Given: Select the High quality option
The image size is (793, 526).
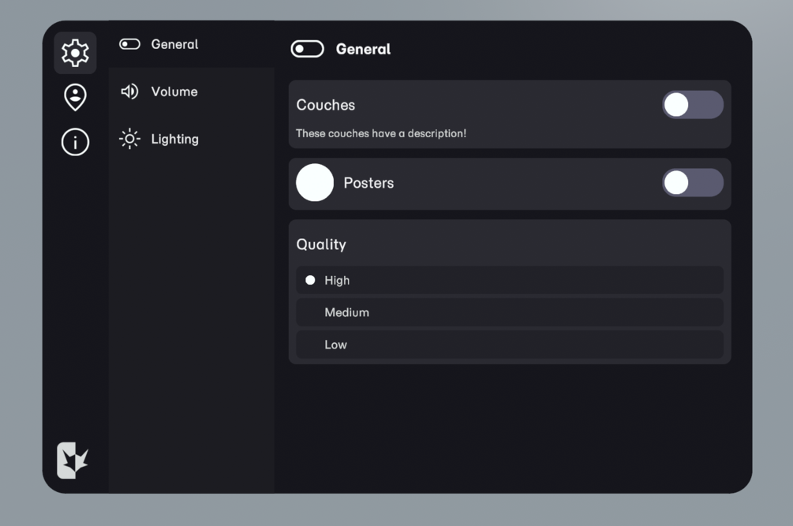Looking at the screenshot, I should (x=510, y=280).
